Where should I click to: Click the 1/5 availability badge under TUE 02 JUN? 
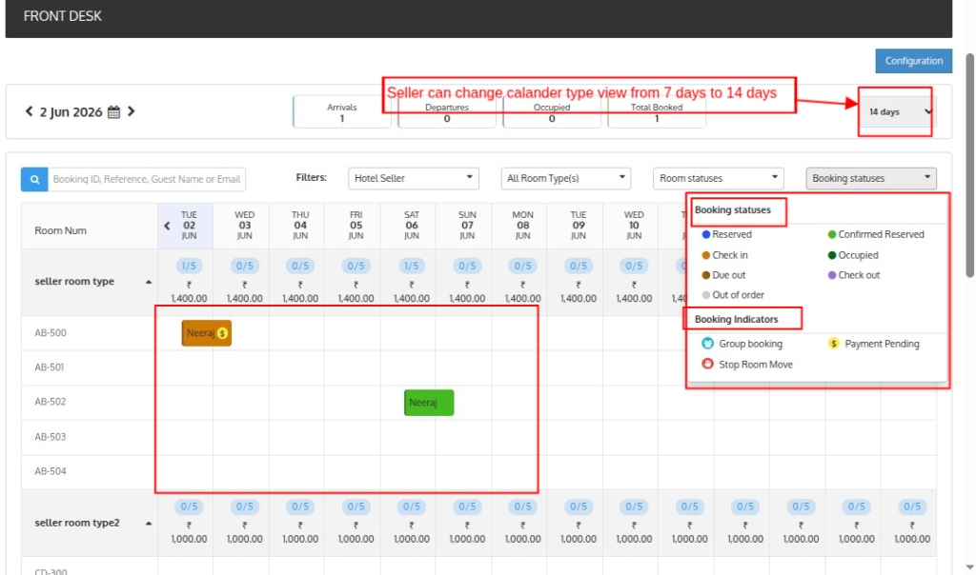coord(189,266)
